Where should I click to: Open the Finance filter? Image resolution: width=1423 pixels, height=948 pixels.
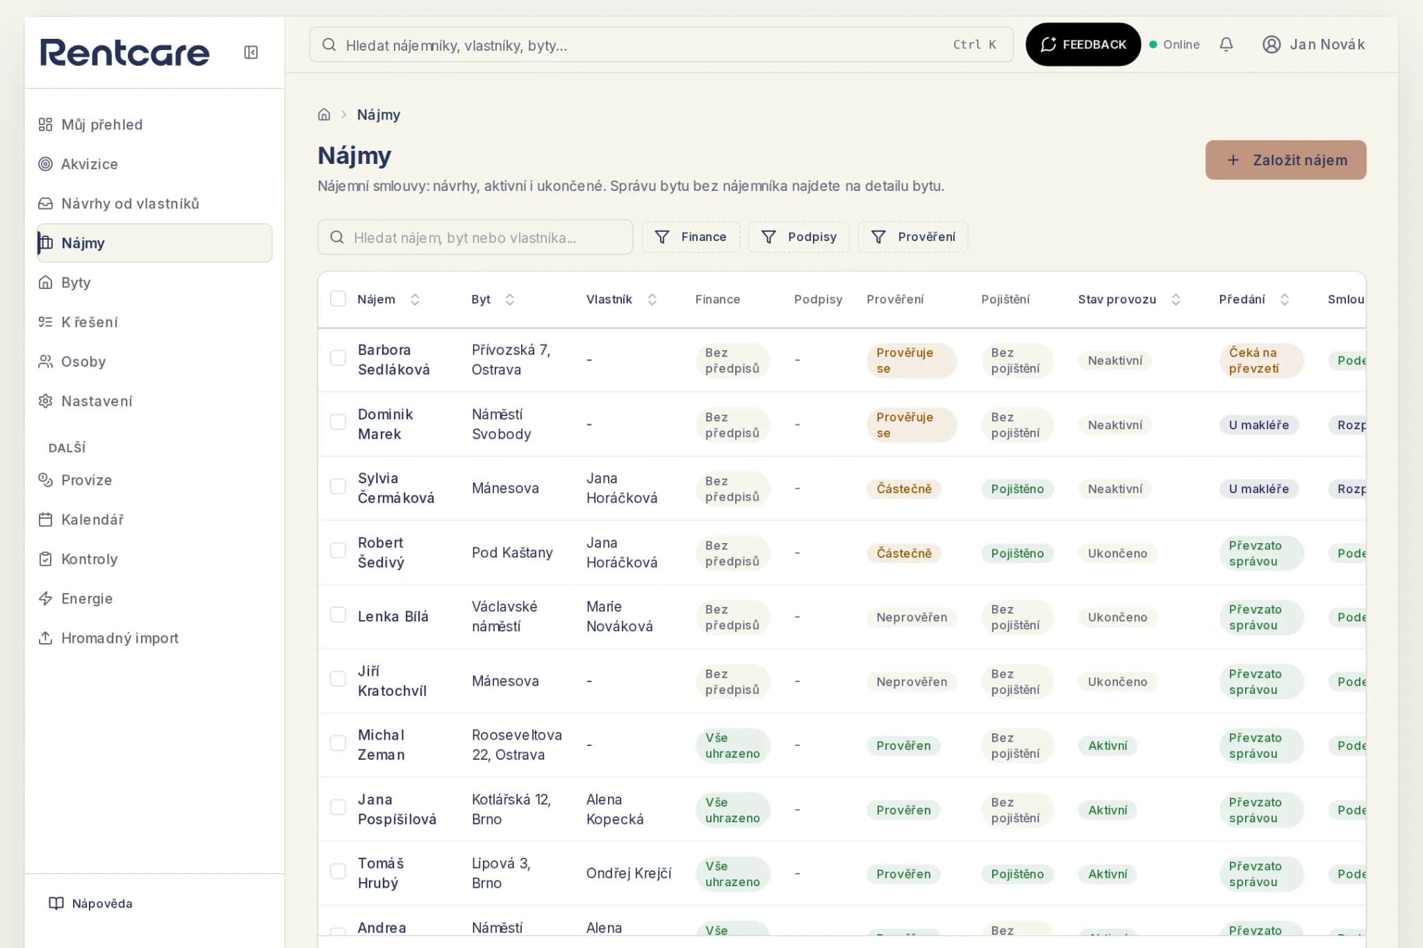(691, 237)
